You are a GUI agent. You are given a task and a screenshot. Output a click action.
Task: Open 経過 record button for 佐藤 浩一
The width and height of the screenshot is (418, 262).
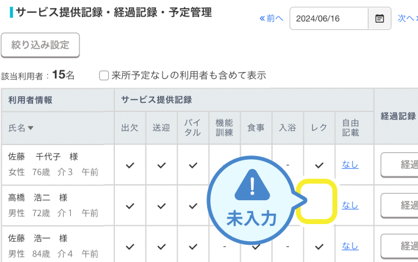tap(399, 246)
